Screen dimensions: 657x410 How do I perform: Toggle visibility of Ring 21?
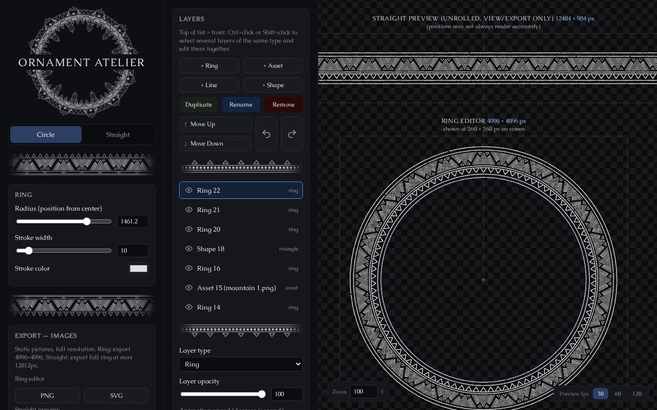[189, 210]
